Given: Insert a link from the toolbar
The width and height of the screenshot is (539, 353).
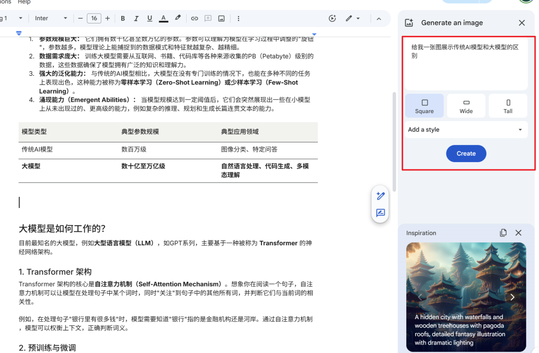Looking at the screenshot, I should (x=195, y=18).
